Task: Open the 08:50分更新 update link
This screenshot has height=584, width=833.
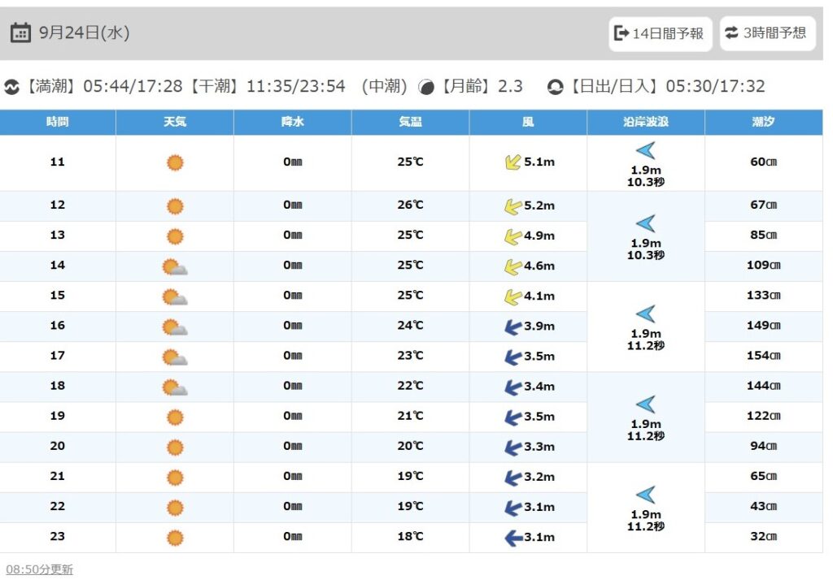Action: (x=39, y=569)
